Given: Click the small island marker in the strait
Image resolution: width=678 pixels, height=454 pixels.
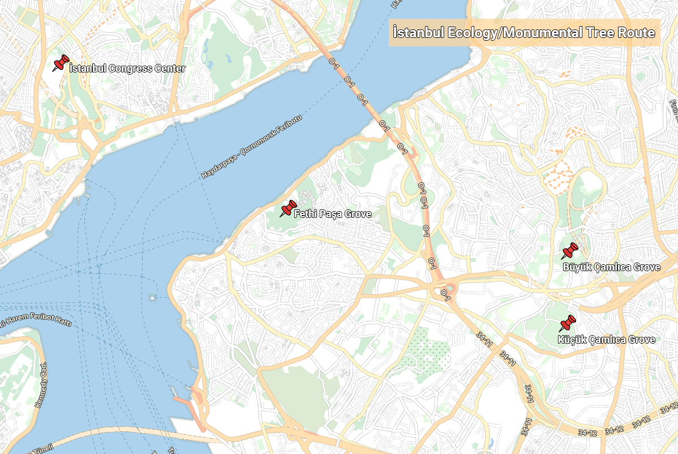Looking at the screenshot, I should click(x=152, y=298).
